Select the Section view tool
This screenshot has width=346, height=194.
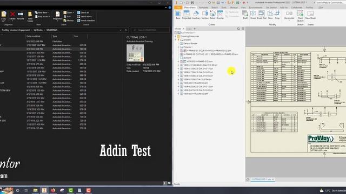(205, 15)
